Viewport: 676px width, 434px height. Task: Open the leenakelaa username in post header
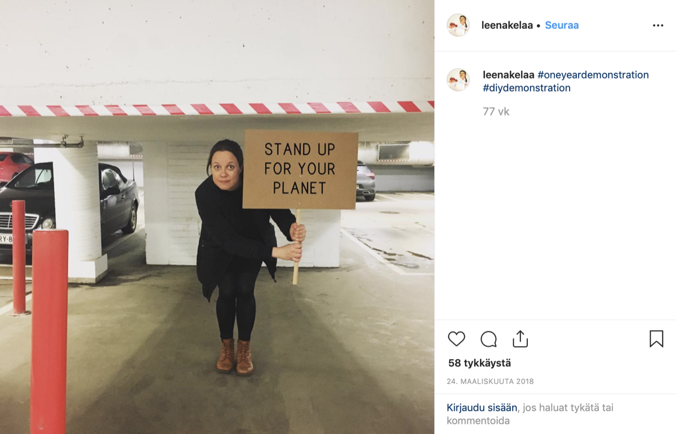point(507,25)
